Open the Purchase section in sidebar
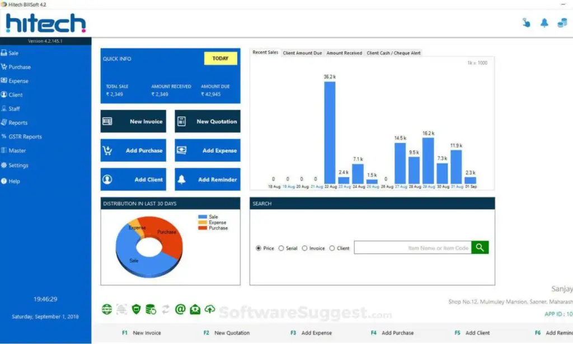573x344 pixels. [x=16, y=67]
